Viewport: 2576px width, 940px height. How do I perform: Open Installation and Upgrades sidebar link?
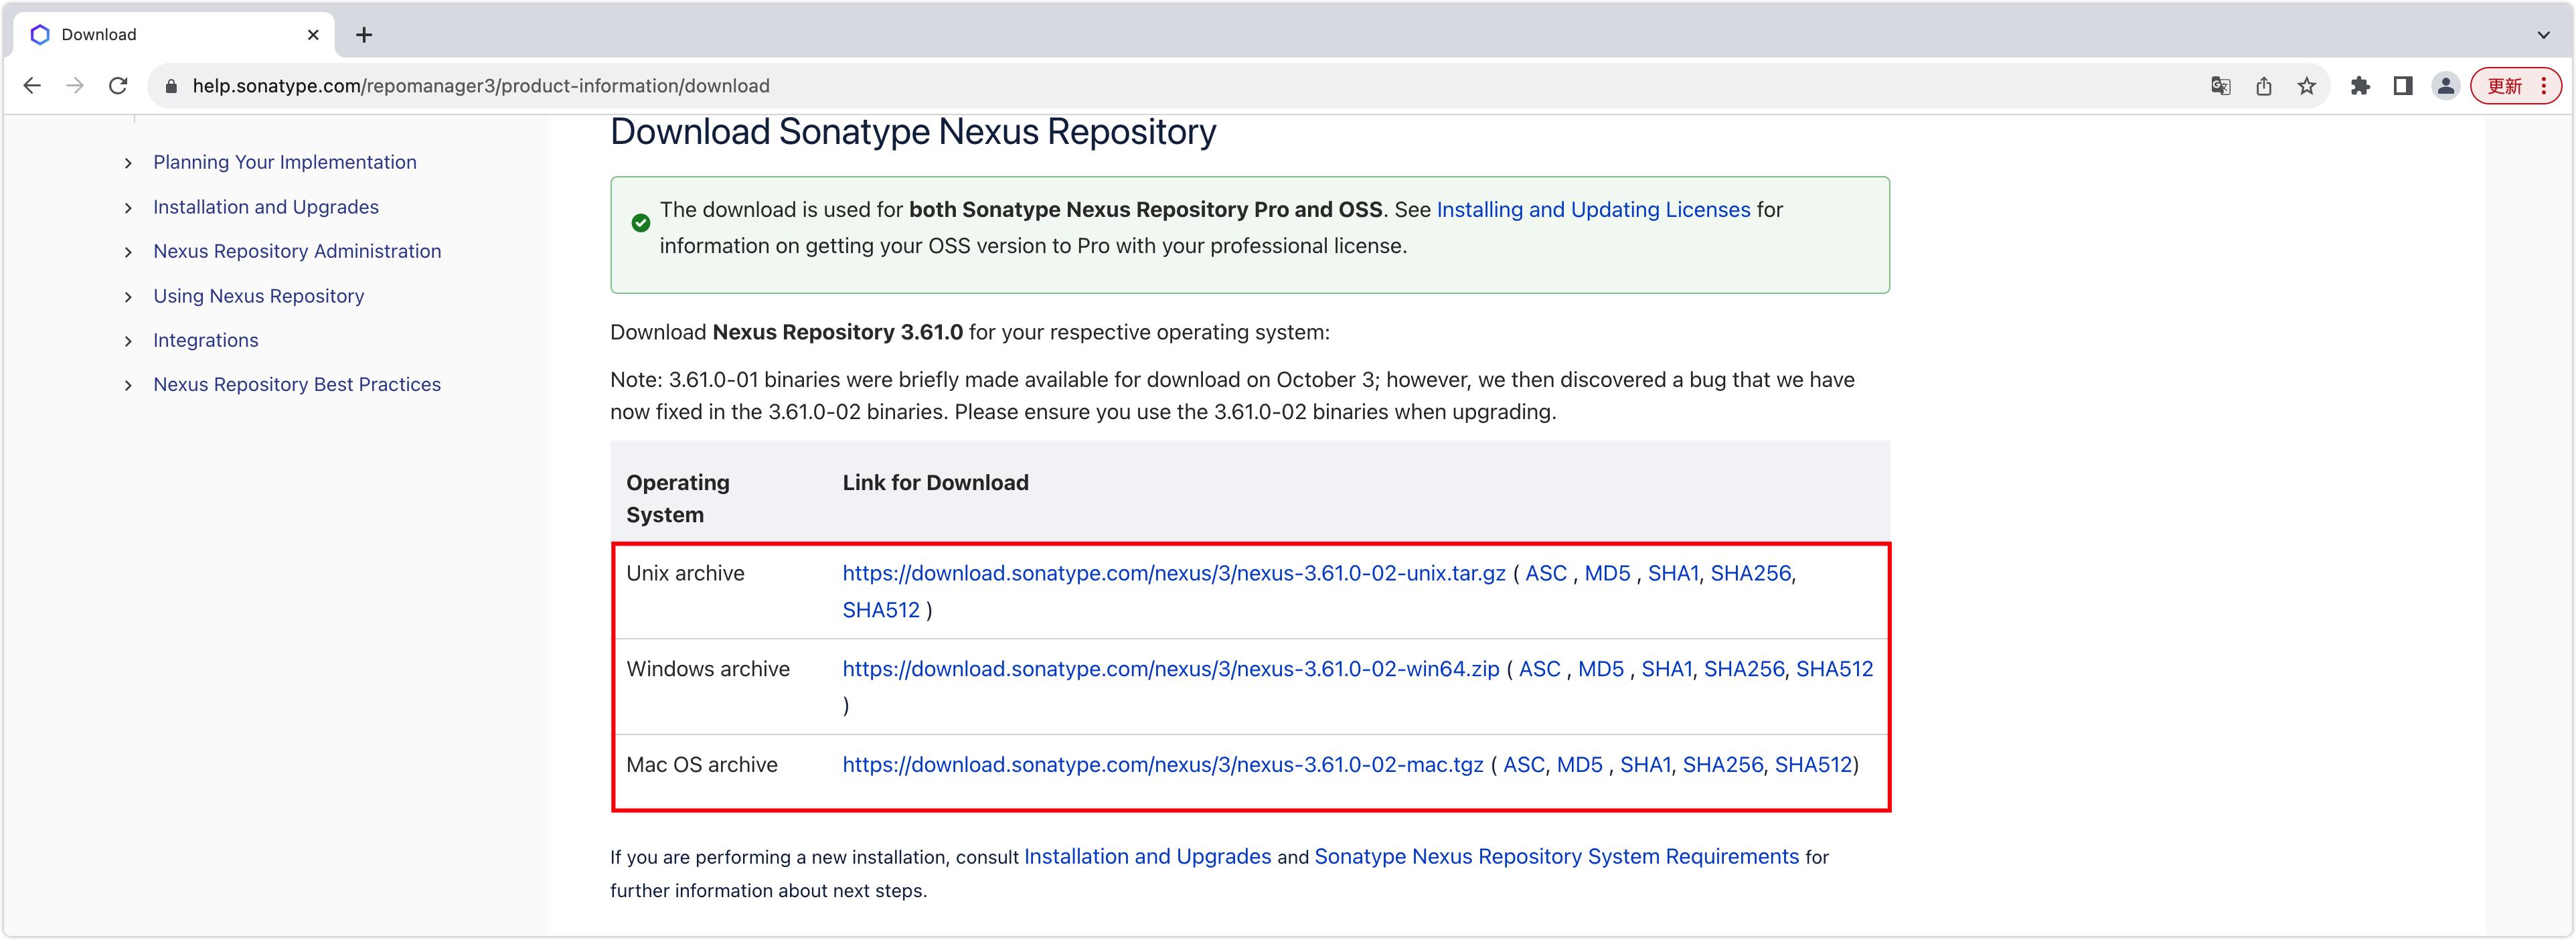tap(266, 207)
